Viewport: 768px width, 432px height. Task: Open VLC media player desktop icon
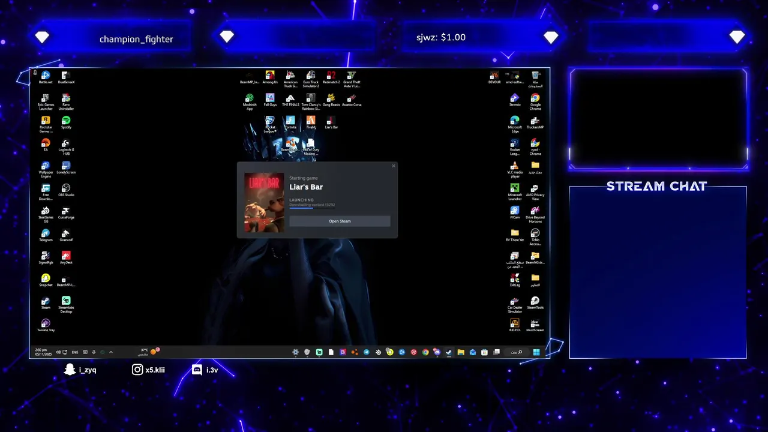[515, 169]
